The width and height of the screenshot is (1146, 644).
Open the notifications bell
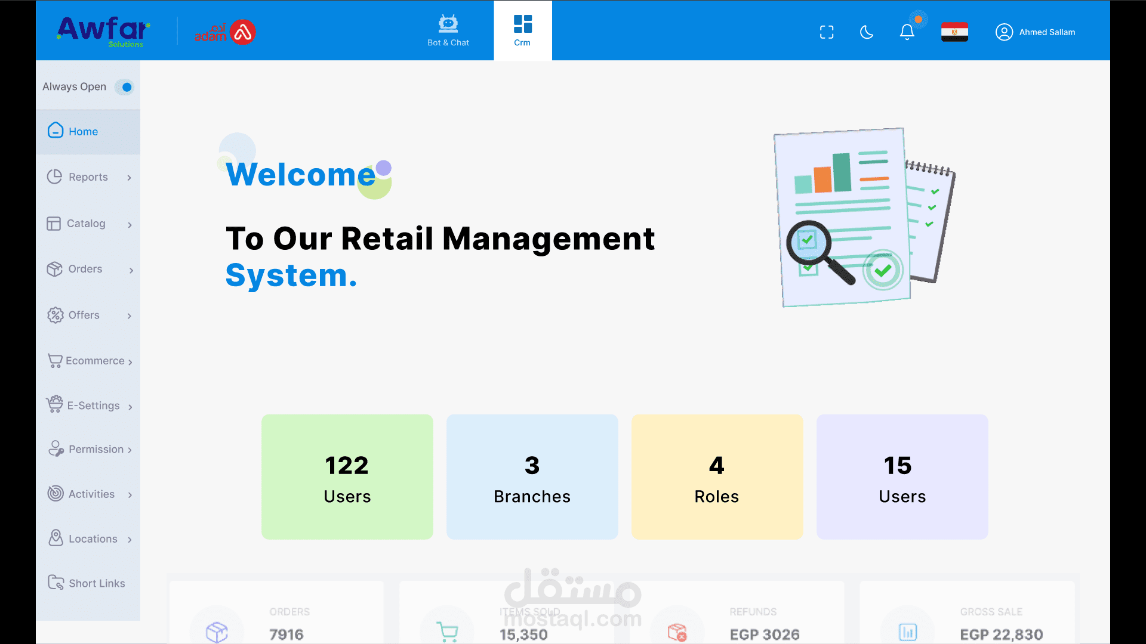pyautogui.click(x=907, y=32)
